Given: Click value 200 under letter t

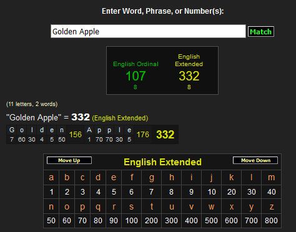Looking at the screenshot, I should [x=151, y=220].
